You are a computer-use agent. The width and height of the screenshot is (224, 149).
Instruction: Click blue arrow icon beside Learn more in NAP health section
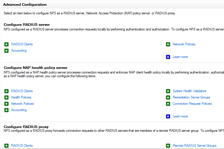[x=168, y=116]
